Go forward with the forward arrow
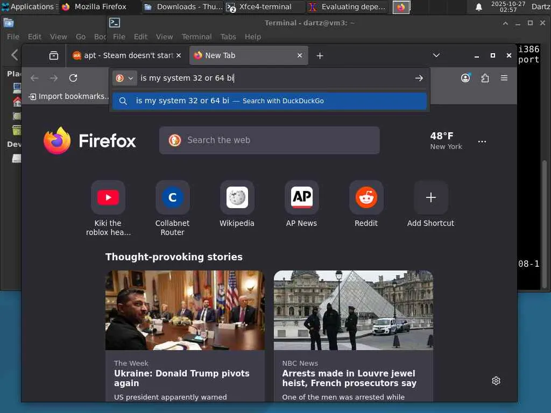Screen dimensions: 551x413 54,78
